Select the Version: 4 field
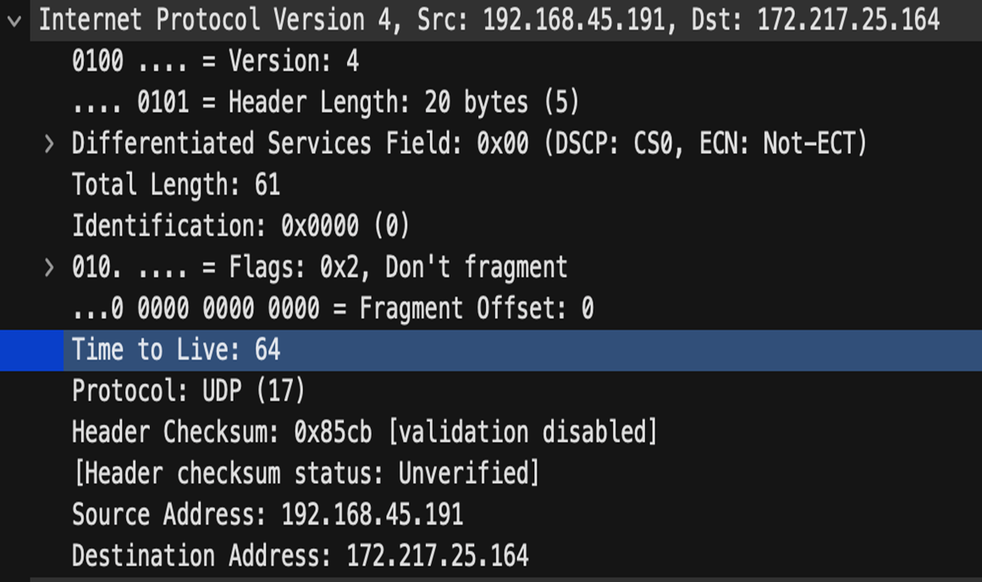This screenshot has height=582, width=982. (x=215, y=61)
